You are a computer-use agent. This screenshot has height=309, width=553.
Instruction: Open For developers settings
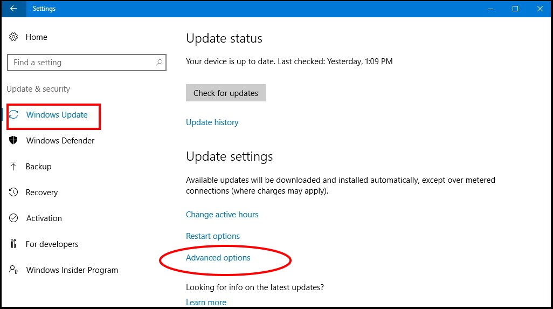click(52, 244)
